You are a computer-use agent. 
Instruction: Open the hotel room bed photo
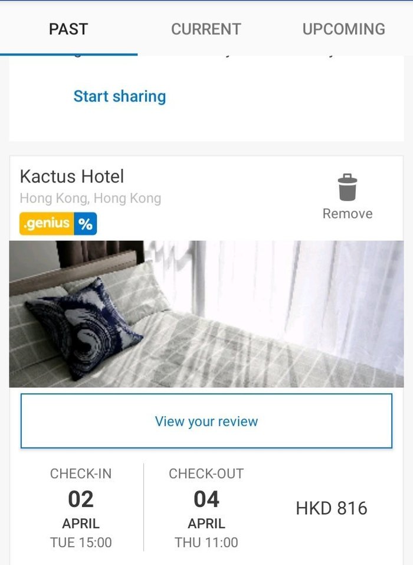[x=206, y=314]
